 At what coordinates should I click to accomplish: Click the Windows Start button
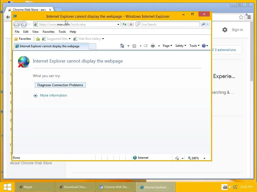(7, 187)
